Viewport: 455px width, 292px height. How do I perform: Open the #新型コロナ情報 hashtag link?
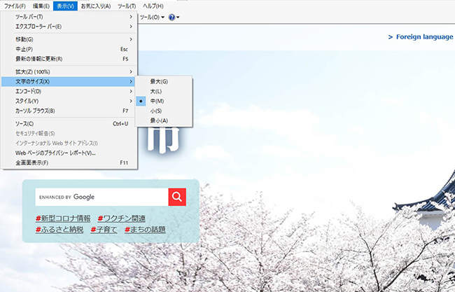point(62,218)
